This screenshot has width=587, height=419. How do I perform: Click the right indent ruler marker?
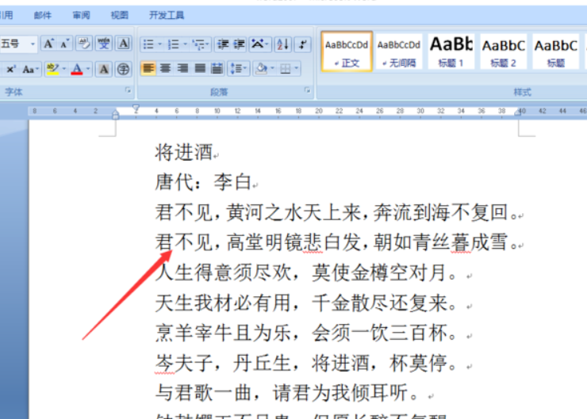click(518, 112)
